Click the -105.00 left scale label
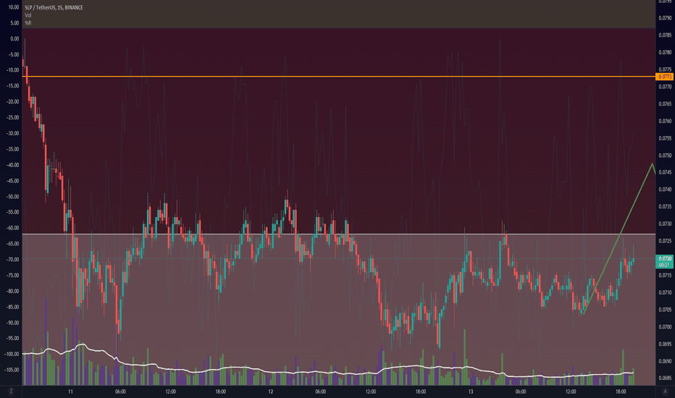This screenshot has height=398, width=675. coord(12,370)
